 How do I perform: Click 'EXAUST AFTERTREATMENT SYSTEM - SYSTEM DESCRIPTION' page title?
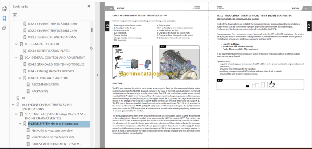140,15
